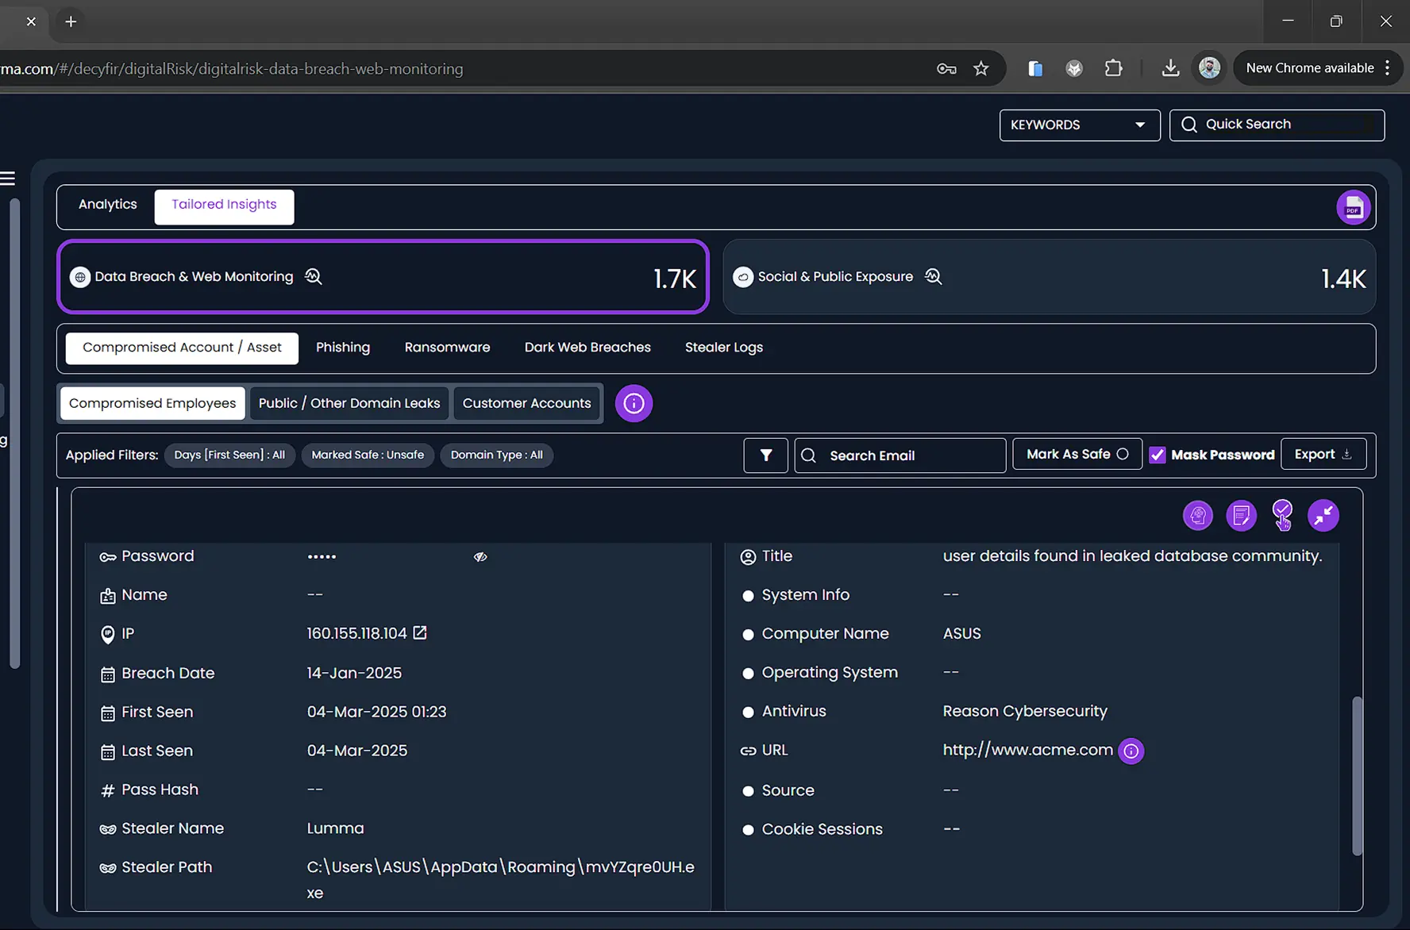Click the external link icon next to IP address
The image size is (1410, 930).
(x=420, y=633)
